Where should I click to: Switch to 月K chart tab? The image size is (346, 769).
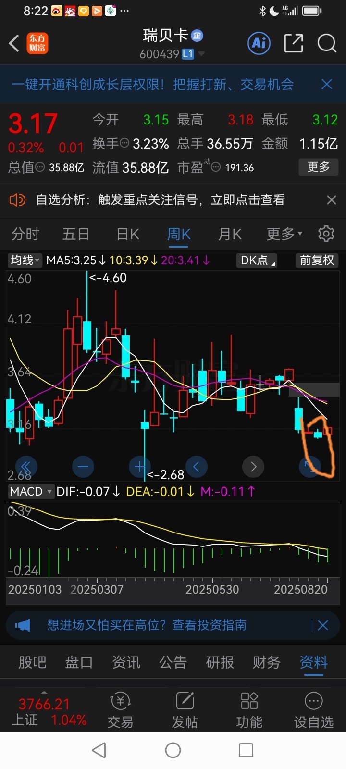pos(230,234)
